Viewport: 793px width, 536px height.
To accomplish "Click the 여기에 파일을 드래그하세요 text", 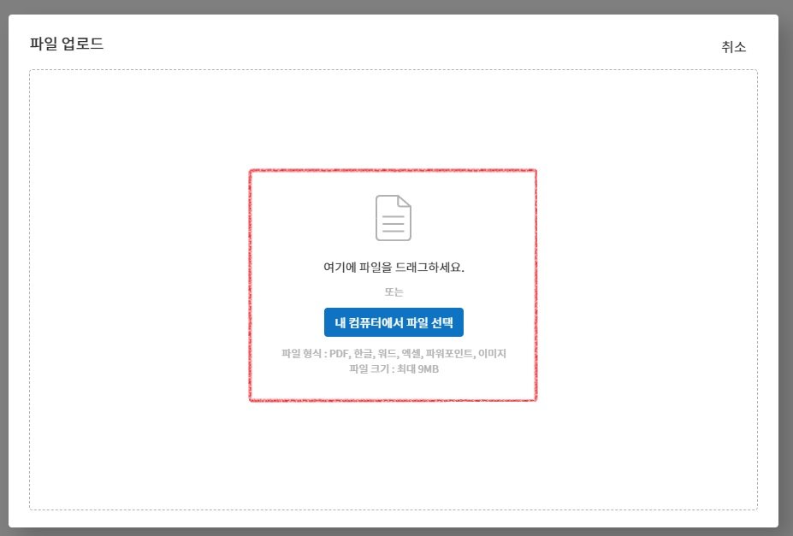I will point(394,268).
